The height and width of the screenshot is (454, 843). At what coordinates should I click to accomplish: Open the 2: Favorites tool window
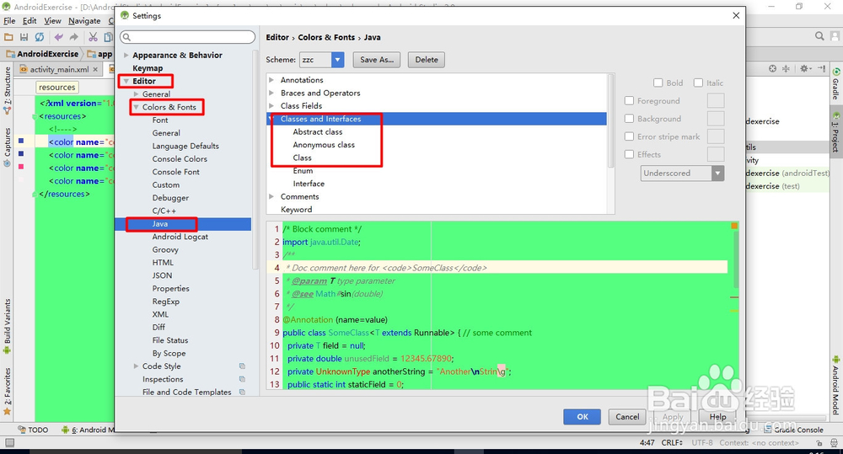point(7,391)
